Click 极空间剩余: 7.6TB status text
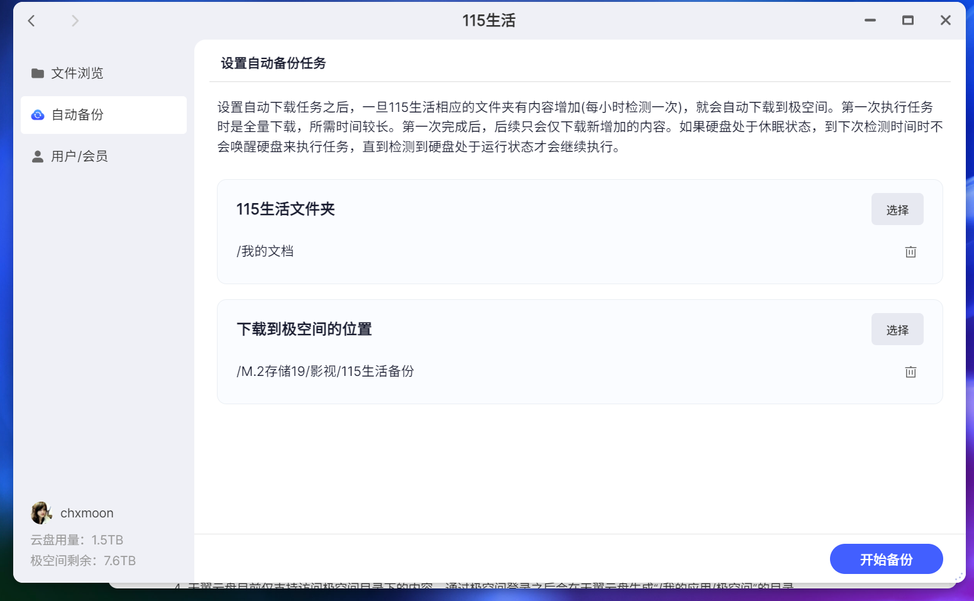Image resolution: width=974 pixels, height=601 pixels. pos(83,561)
